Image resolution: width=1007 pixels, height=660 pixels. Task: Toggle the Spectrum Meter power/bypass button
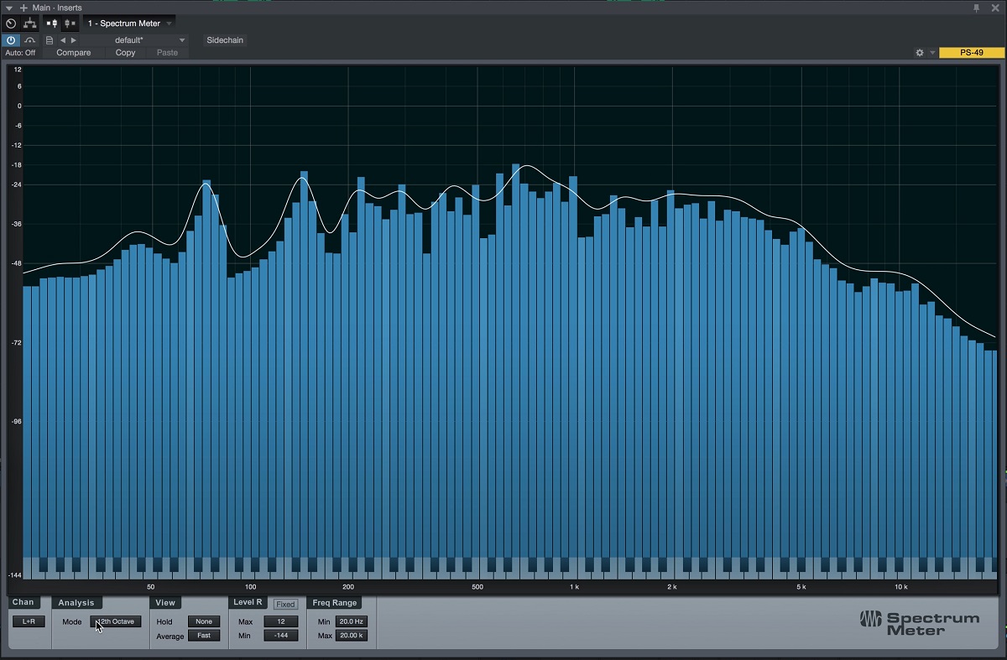[x=11, y=40]
